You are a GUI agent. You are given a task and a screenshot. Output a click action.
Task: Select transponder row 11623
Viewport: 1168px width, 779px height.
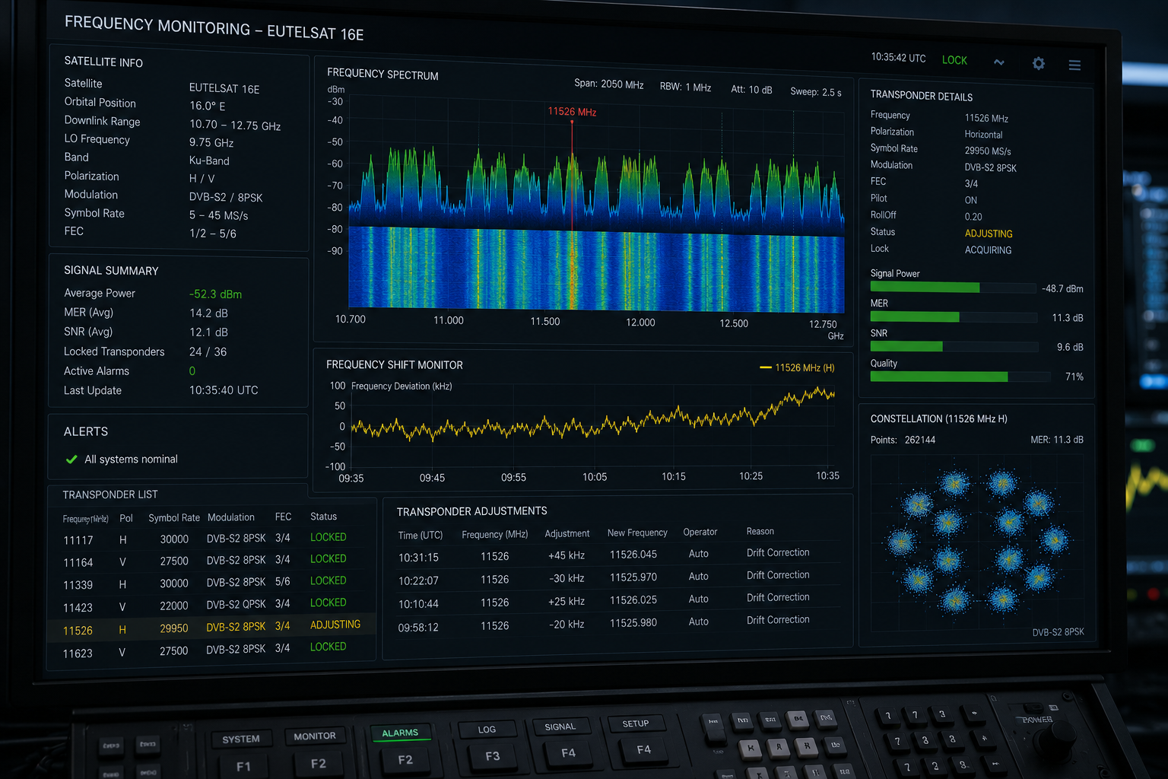[211, 651]
